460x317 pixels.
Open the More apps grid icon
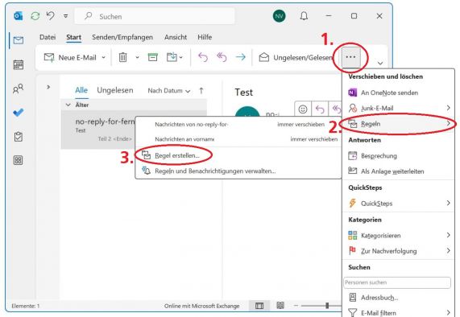(19, 160)
